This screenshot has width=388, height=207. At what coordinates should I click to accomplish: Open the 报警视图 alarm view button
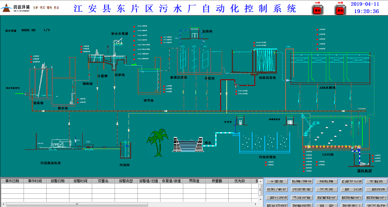tap(302, 205)
